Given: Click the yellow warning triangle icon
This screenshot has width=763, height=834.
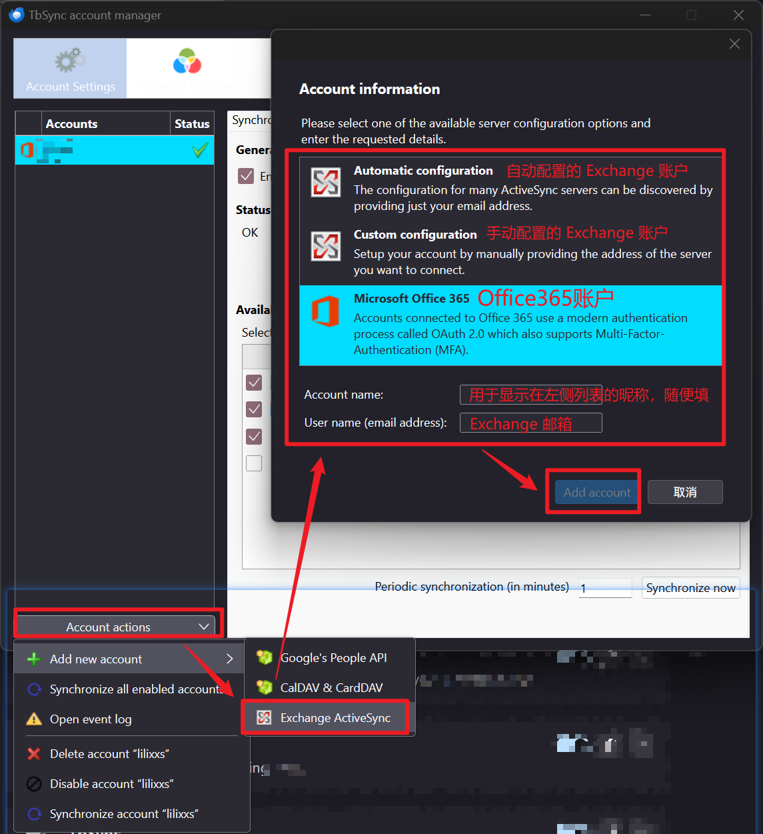Looking at the screenshot, I should click(x=33, y=719).
